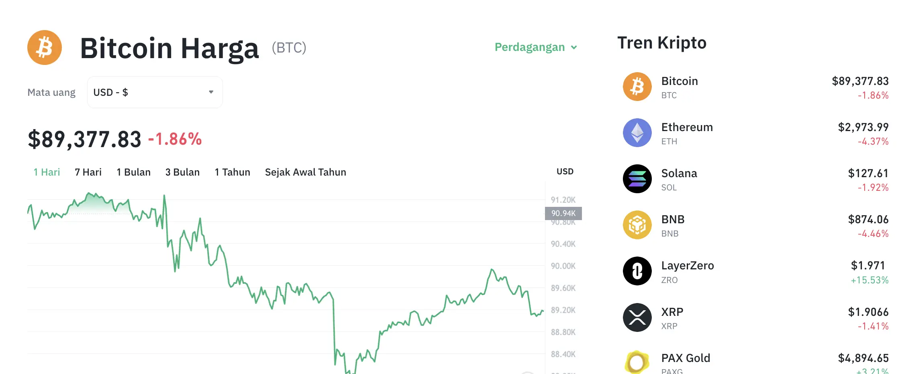Open the currency selector chevron arrow
The width and height of the screenshot is (898, 374).
[211, 92]
